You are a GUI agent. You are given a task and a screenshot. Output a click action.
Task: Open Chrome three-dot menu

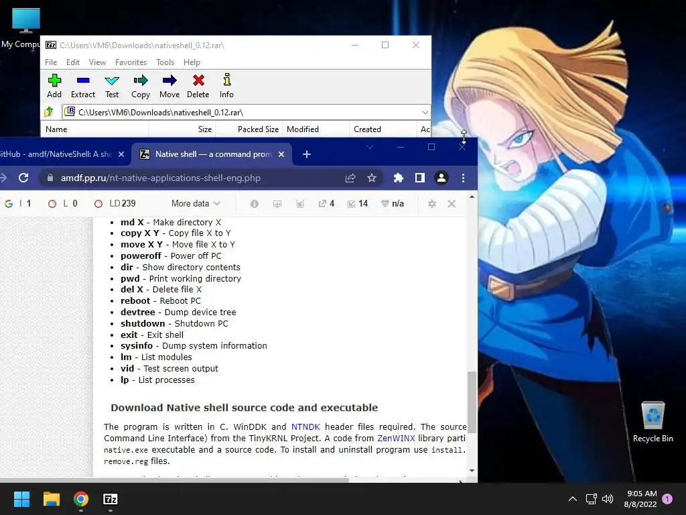pos(463,178)
